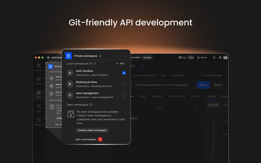Click the Private workspace lock icon
Image resolution: width=261 pixels, height=163 pixels.
(x=68, y=56)
